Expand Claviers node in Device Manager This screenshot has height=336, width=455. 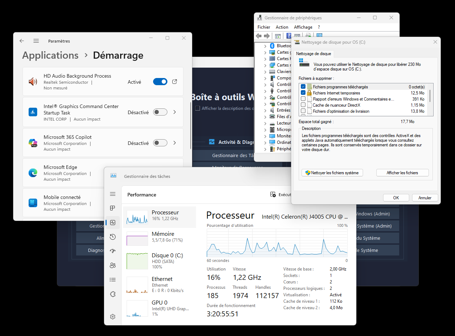coord(265,72)
